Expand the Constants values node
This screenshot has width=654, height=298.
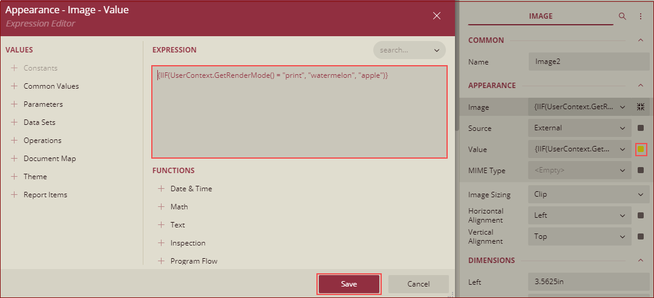[x=15, y=68]
